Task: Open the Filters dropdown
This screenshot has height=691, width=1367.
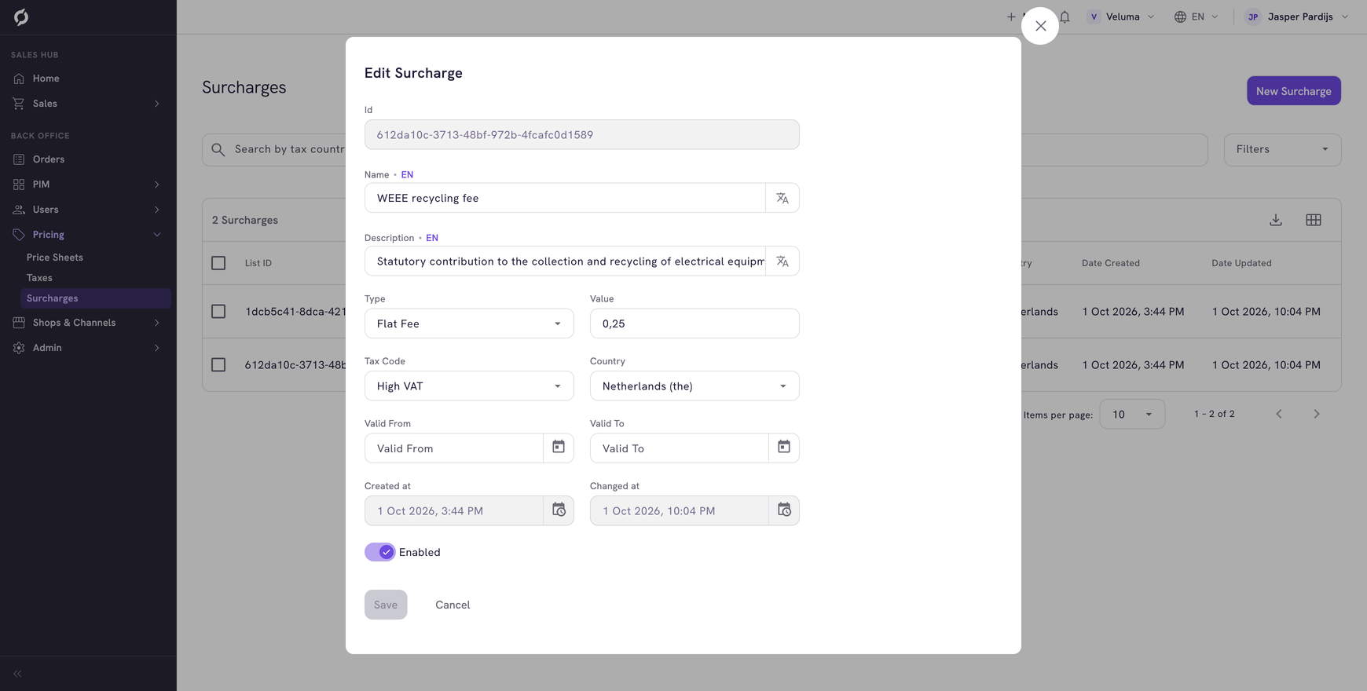Action: [x=1282, y=149]
